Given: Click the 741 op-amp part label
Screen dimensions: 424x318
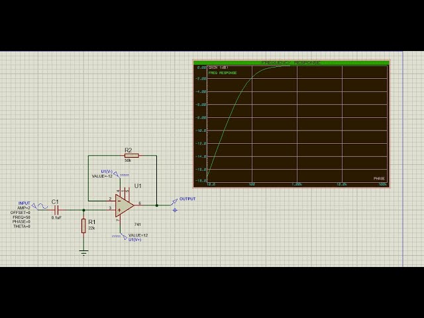Looking at the screenshot, I should coord(137,225).
